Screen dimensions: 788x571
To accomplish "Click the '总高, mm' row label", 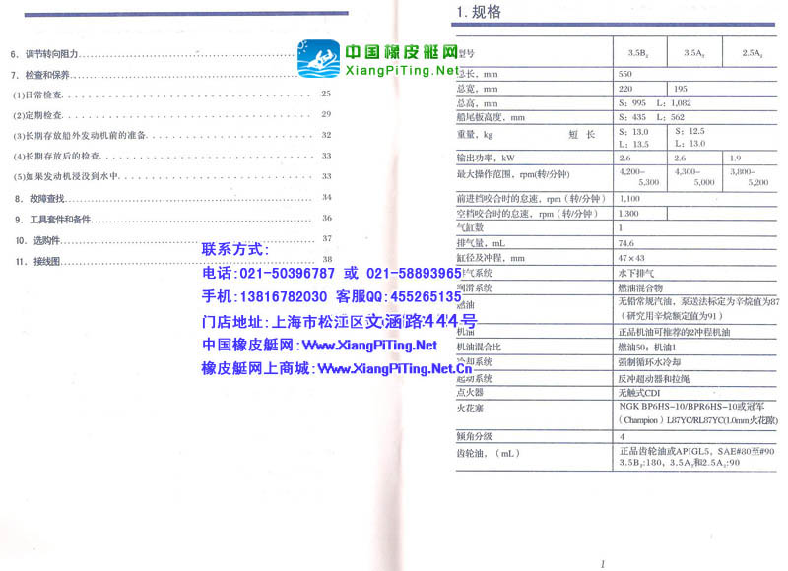I will [477, 103].
